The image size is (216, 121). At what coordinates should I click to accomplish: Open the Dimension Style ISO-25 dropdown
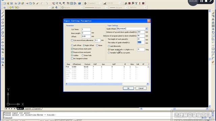120,3
